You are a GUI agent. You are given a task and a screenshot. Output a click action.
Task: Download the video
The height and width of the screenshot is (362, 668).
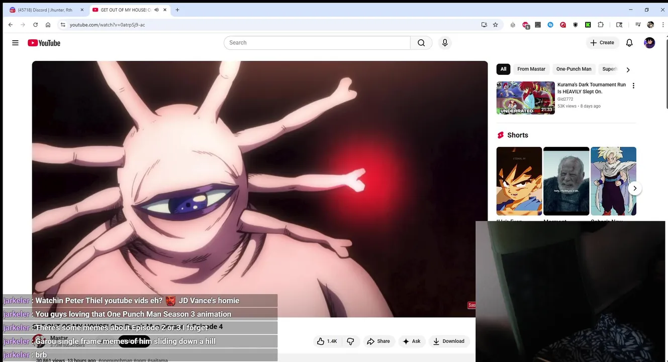coord(448,341)
